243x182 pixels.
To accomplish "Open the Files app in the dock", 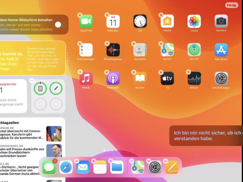I will pos(117,167).
